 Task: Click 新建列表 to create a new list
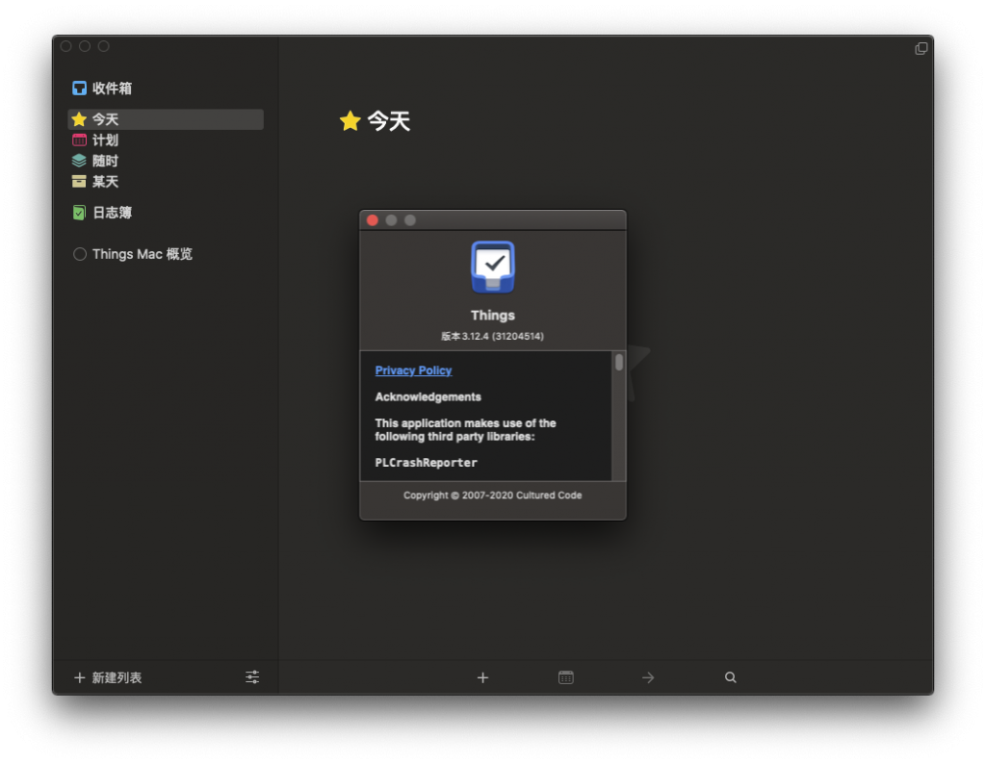[x=108, y=677]
